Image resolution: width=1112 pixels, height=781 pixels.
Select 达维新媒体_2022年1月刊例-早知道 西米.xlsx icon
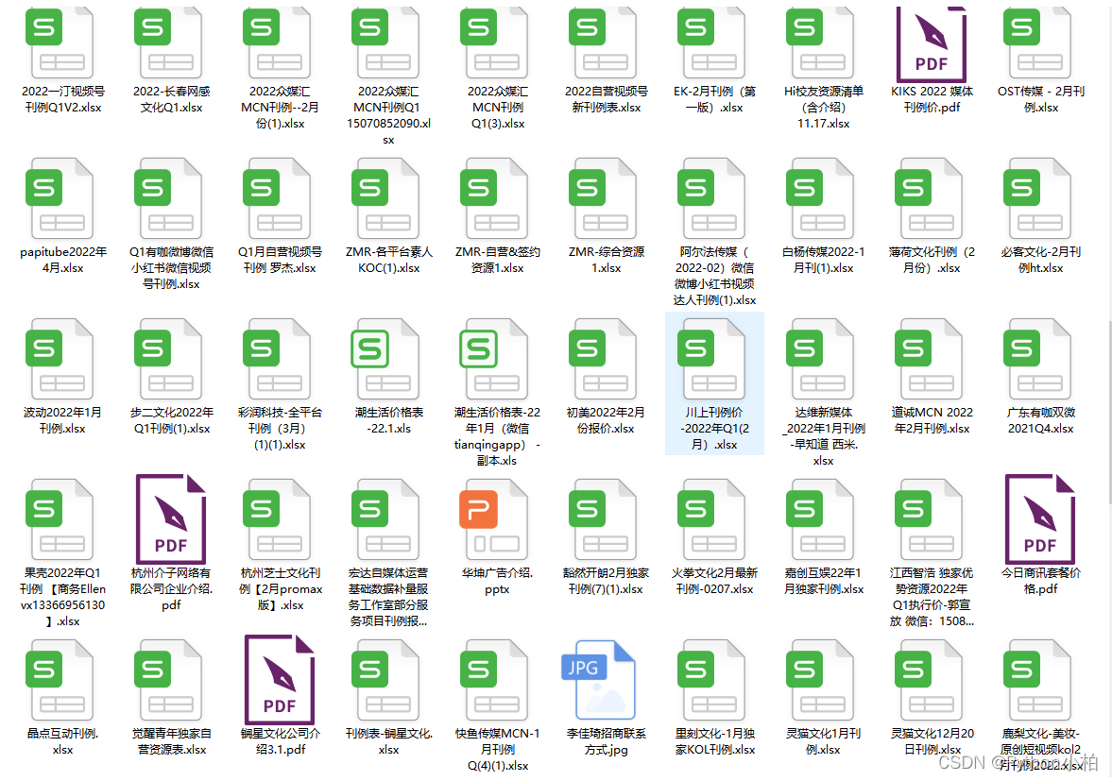(x=820, y=359)
